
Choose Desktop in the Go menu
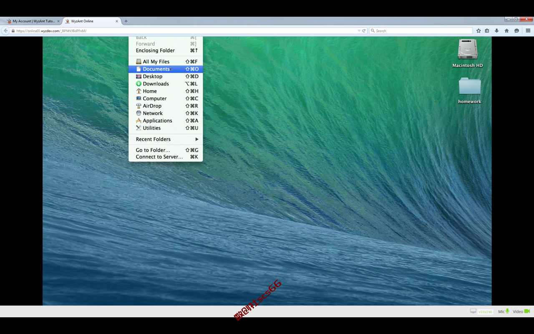166,76
